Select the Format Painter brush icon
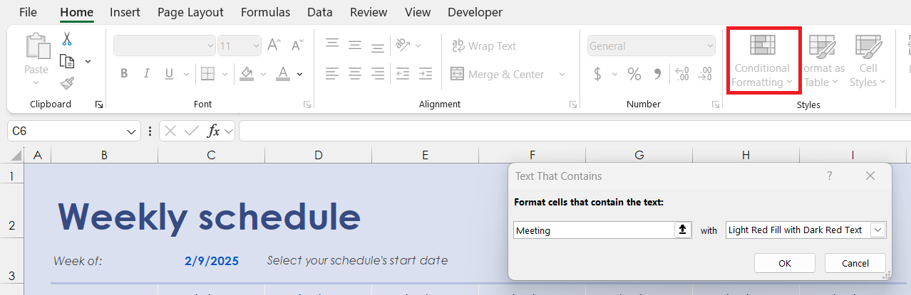911x295 pixels. [x=67, y=83]
